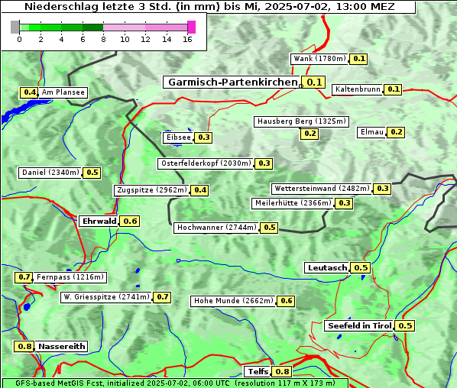Click the 0.7 value beside Fernpass
Screen dimensions: 457x388
click(x=24, y=277)
